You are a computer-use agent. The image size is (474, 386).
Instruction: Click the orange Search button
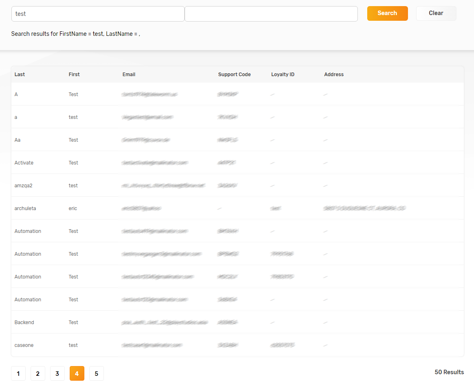[387, 13]
